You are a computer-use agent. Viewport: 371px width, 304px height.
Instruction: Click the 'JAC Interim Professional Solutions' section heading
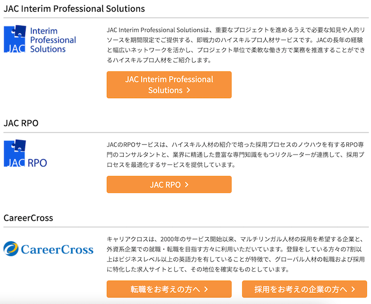(74, 9)
